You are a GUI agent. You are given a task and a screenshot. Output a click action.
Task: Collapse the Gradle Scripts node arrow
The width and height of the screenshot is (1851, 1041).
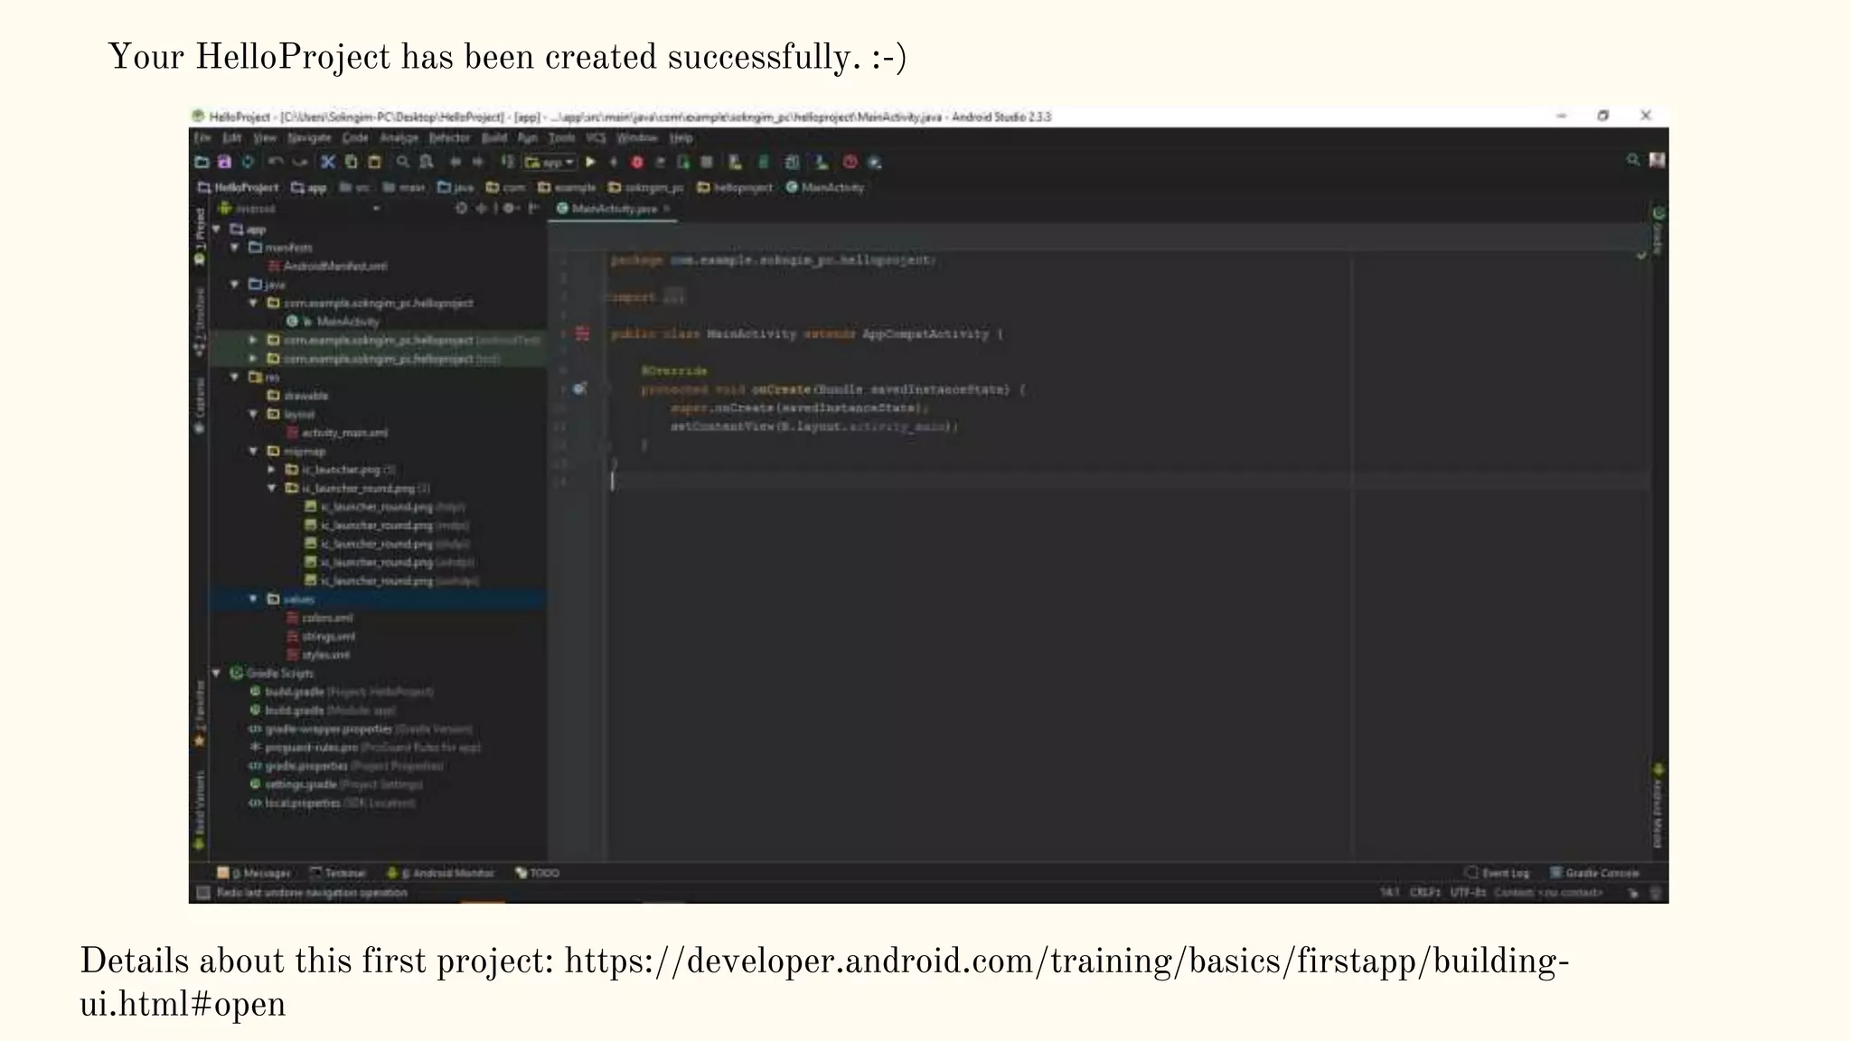[x=217, y=673]
